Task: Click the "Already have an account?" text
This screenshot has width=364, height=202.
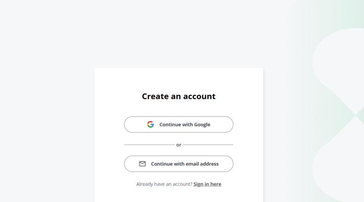Action: [x=164, y=184]
